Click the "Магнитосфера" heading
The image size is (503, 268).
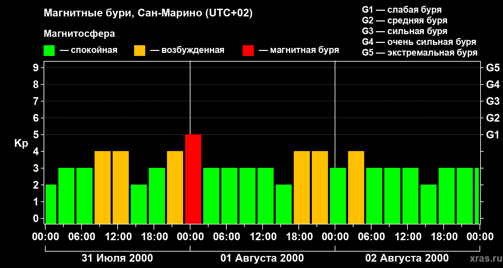79,34
